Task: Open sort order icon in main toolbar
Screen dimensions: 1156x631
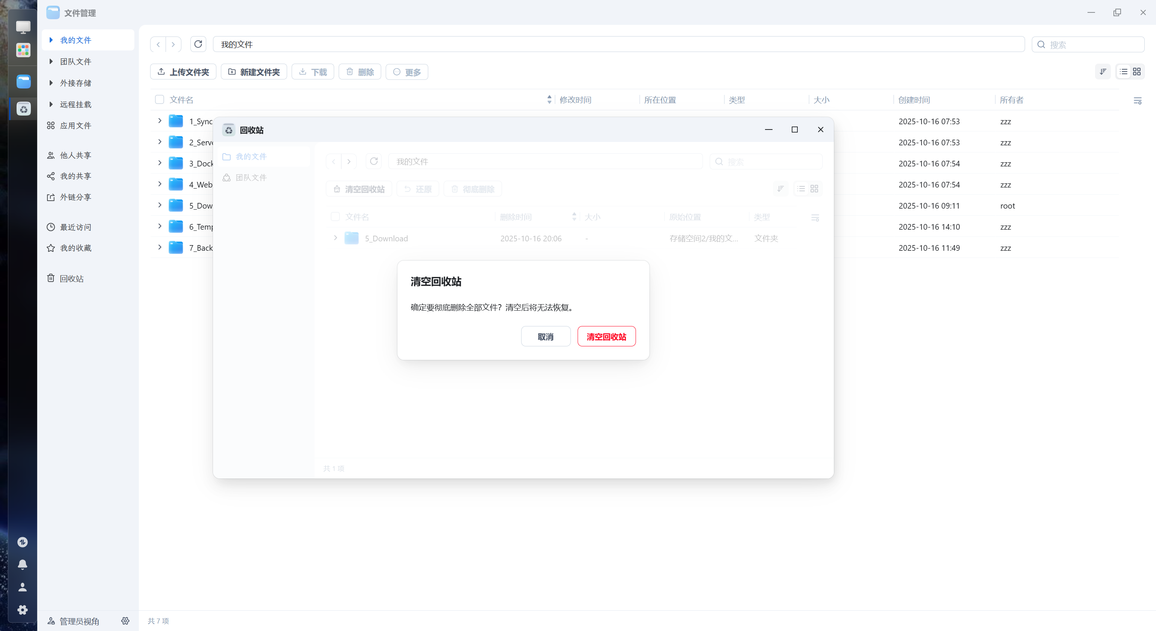Action: 1103,72
